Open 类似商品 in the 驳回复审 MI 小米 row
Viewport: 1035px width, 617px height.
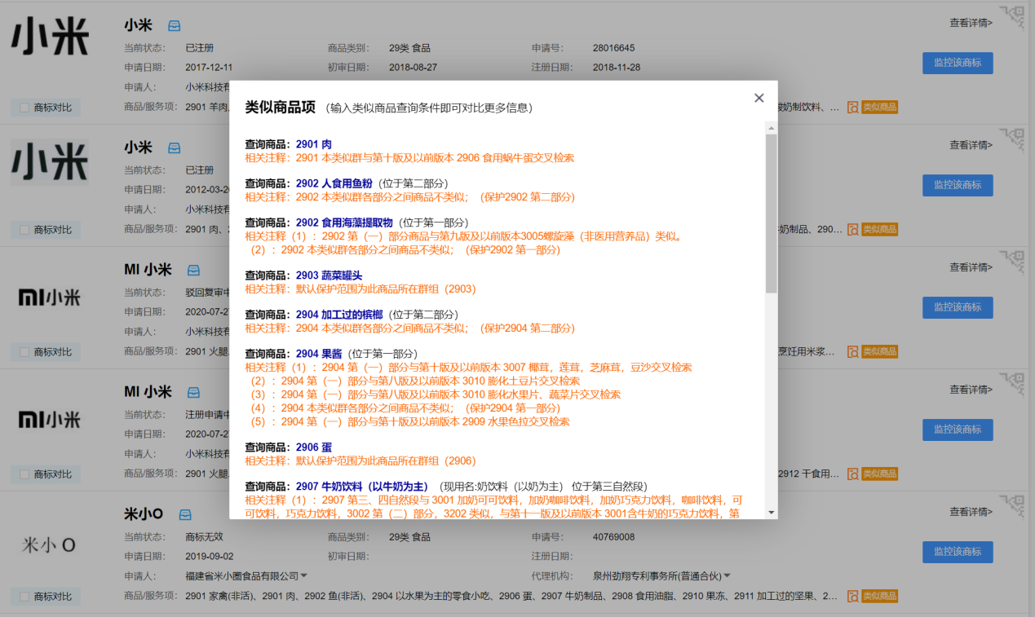pyautogui.click(x=873, y=351)
